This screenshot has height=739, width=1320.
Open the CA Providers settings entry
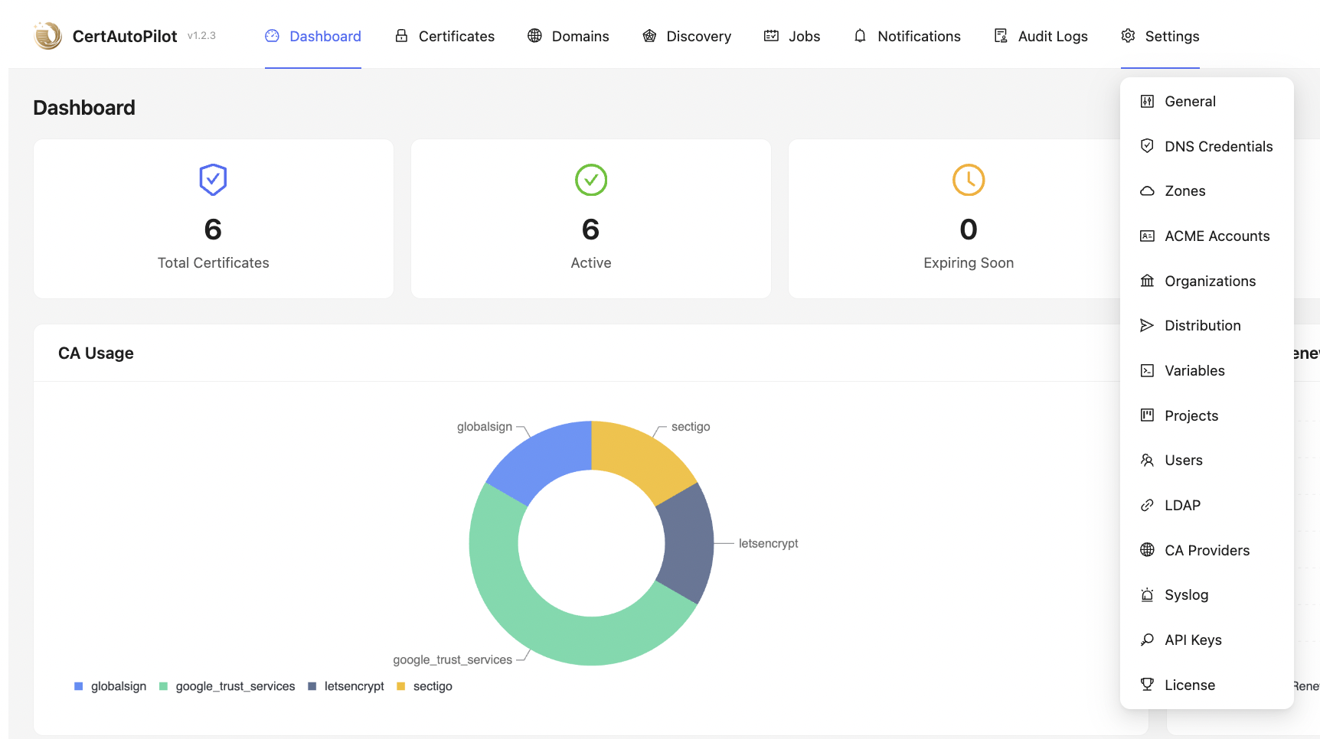click(x=1207, y=550)
